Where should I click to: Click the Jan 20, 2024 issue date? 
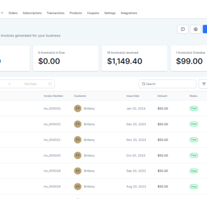pos(136,109)
